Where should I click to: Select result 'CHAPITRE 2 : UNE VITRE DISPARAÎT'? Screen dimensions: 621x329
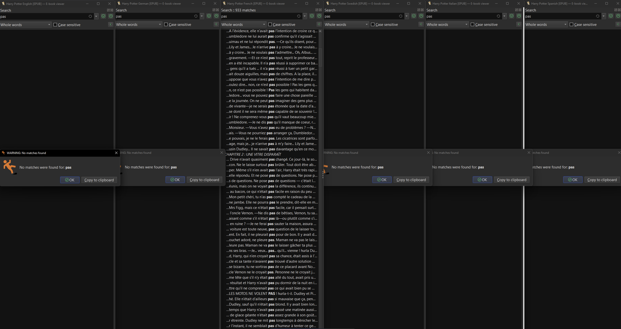(x=253, y=154)
